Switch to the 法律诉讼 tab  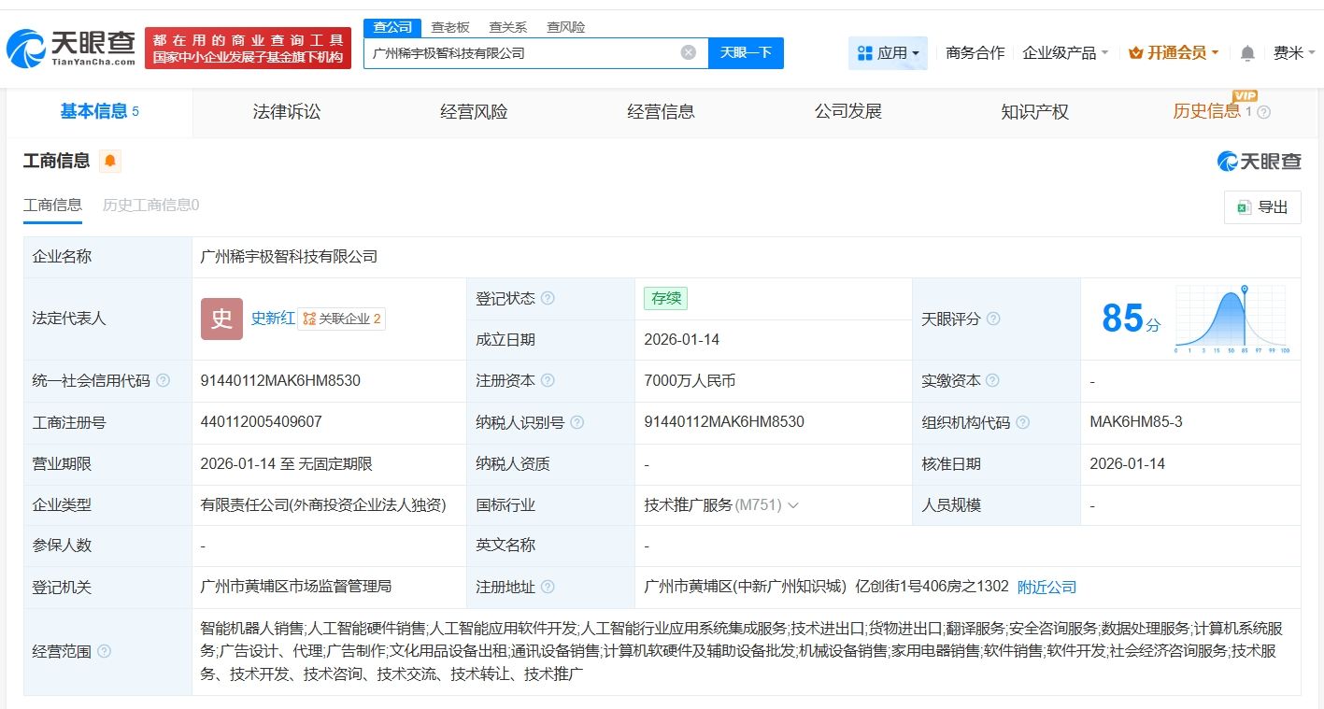coord(286,111)
